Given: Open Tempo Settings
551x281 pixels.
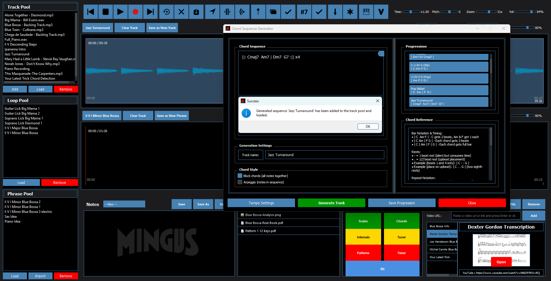Looking at the screenshot, I should tap(261, 203).
